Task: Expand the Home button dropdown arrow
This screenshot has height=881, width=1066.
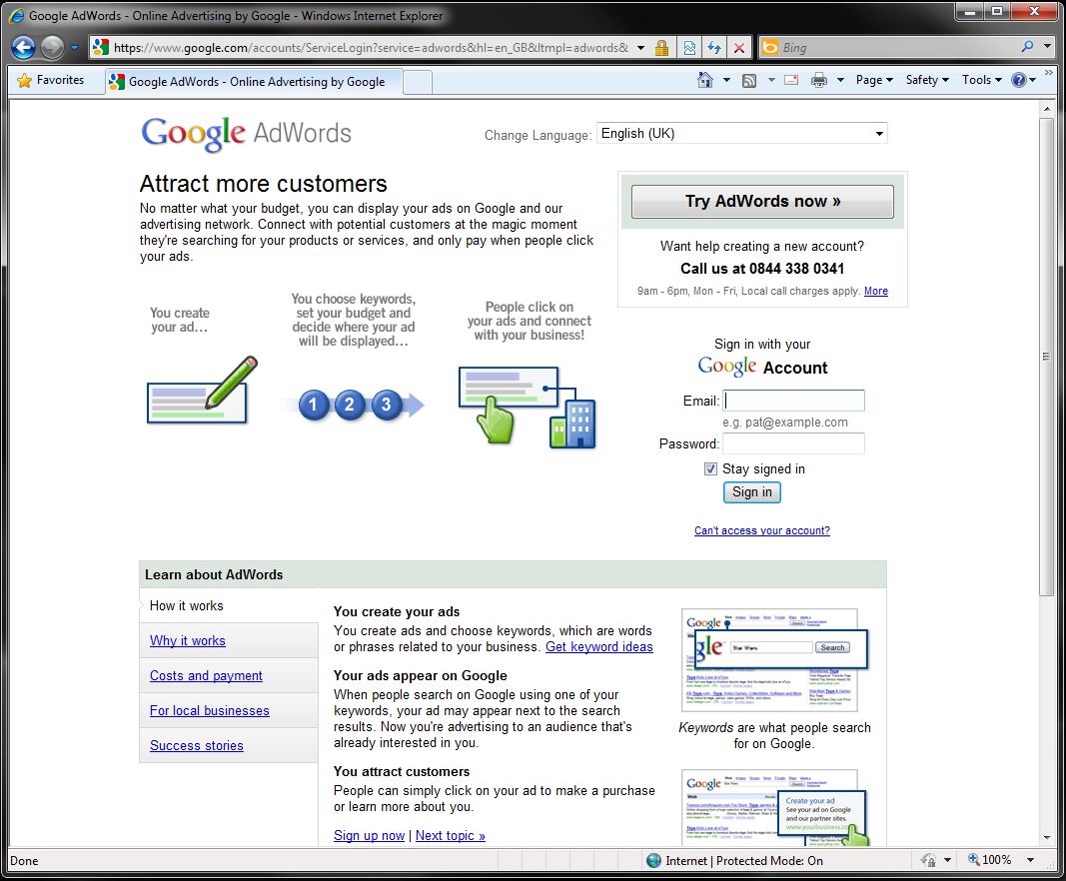Action: tap(726, 80)
